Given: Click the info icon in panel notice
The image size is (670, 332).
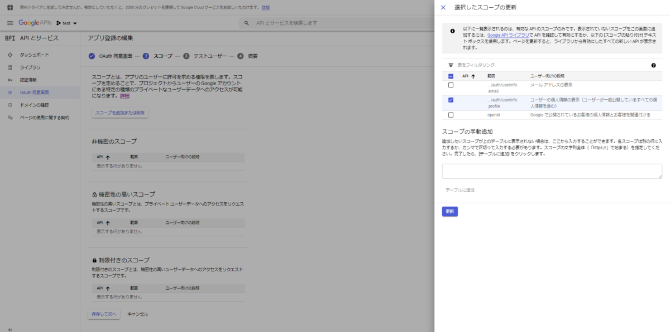Looking at the screenshot, I should pos(452,31).
